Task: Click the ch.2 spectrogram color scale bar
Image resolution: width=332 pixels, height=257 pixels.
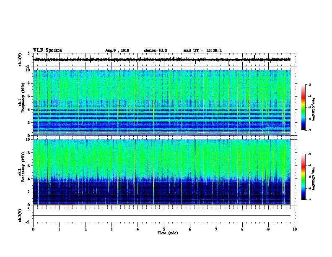Action: point(303,177)
